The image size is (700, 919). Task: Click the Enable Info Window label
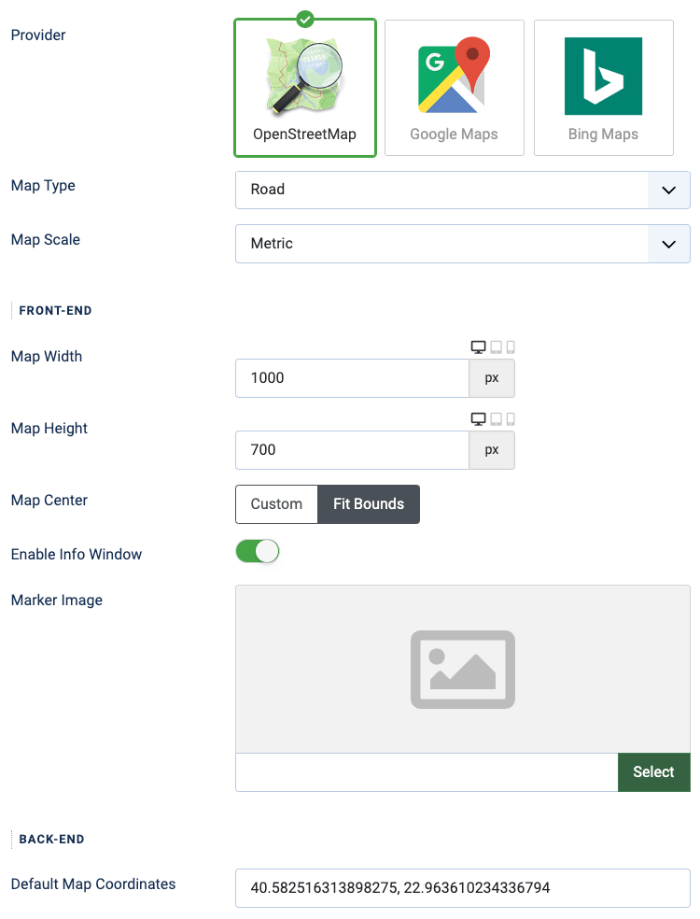click(77, 555)
